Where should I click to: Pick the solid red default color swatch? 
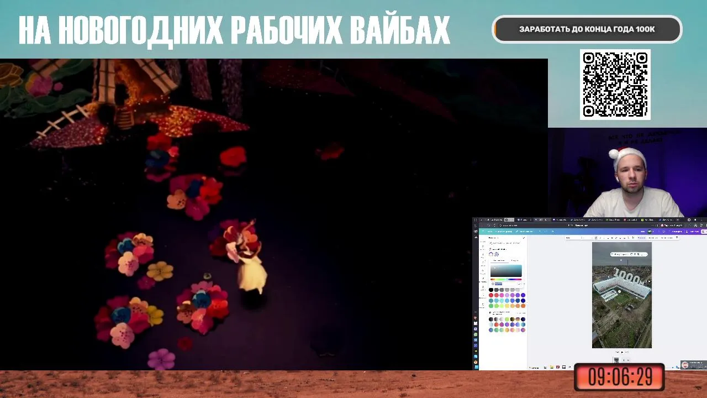tap(491, 295)
